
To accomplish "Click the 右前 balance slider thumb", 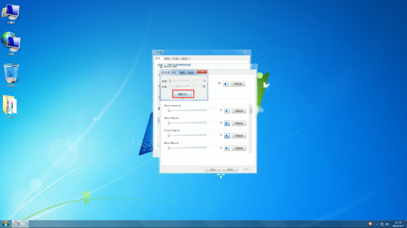I will coord(178,86).
